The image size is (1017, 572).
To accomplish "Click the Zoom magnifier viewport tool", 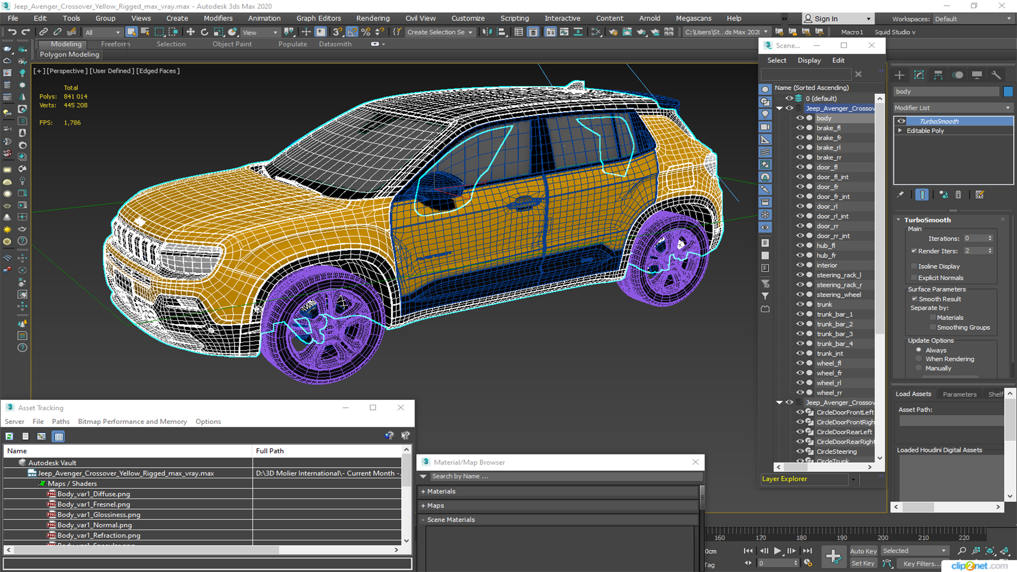I will point(962,551).
